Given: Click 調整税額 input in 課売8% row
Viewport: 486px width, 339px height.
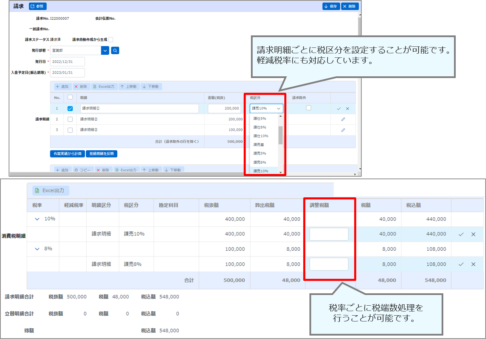Looking at the screenshot, I should point(329,264).
